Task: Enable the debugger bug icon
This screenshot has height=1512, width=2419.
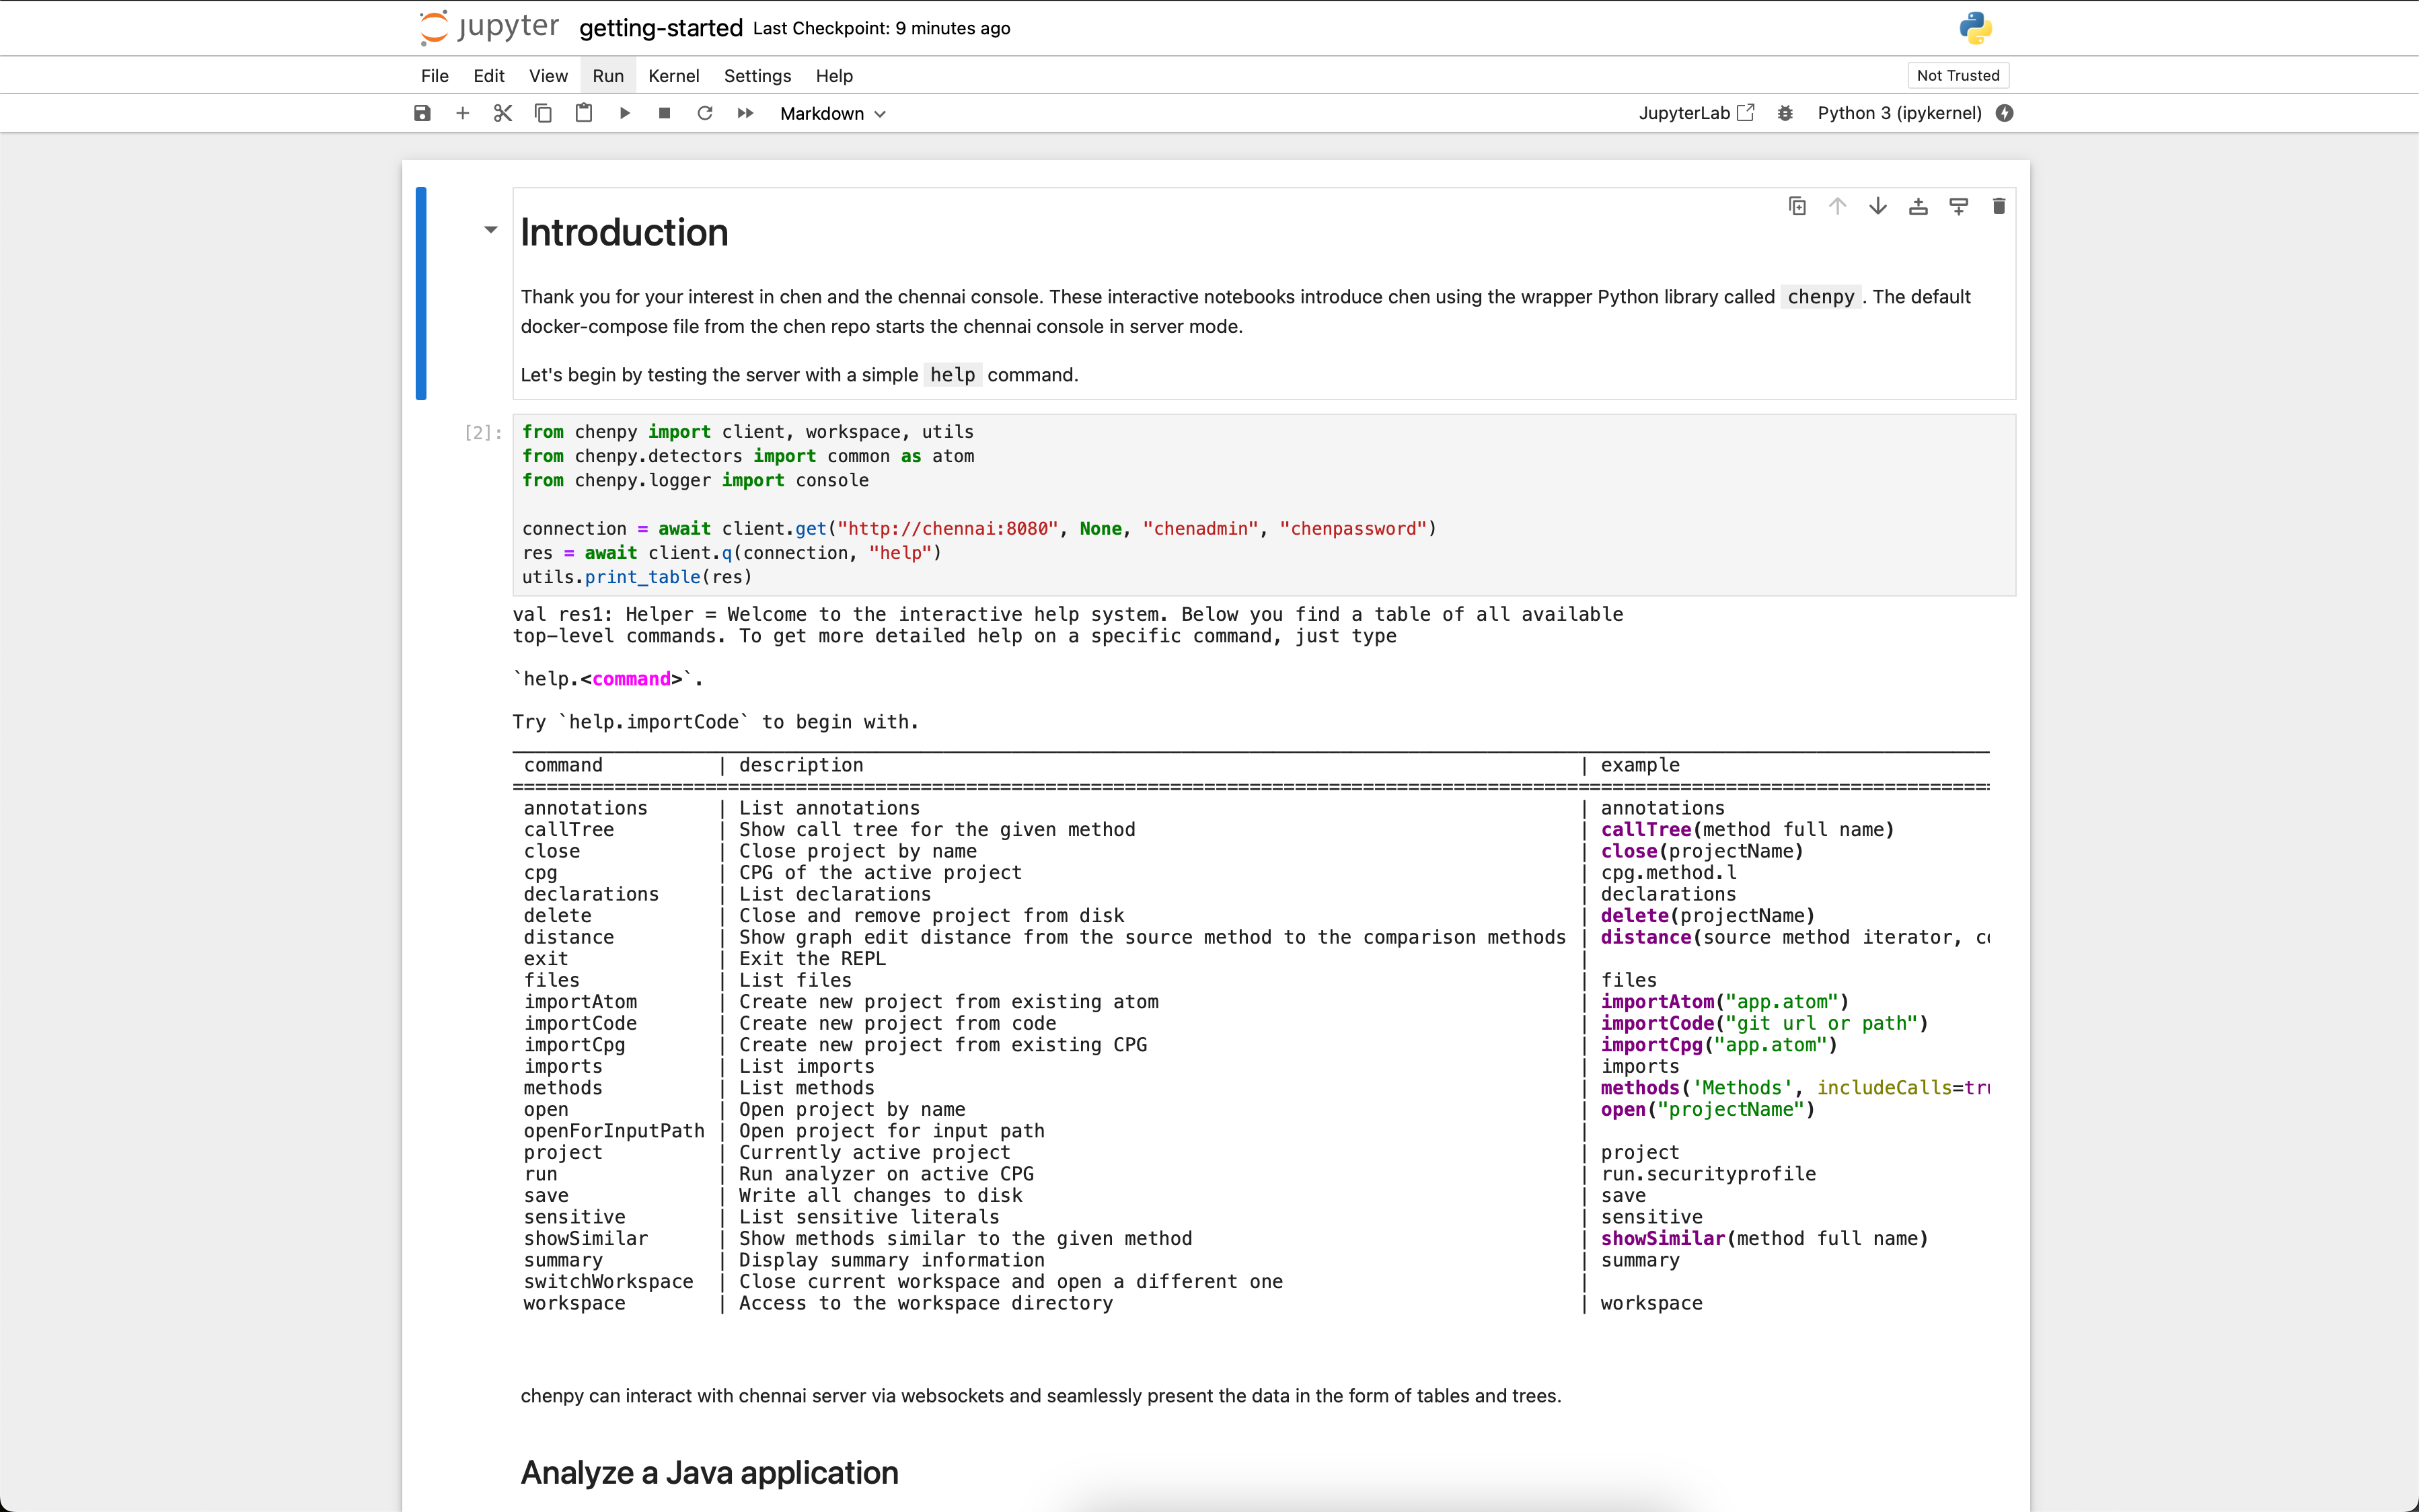Action: point(1785,113)
